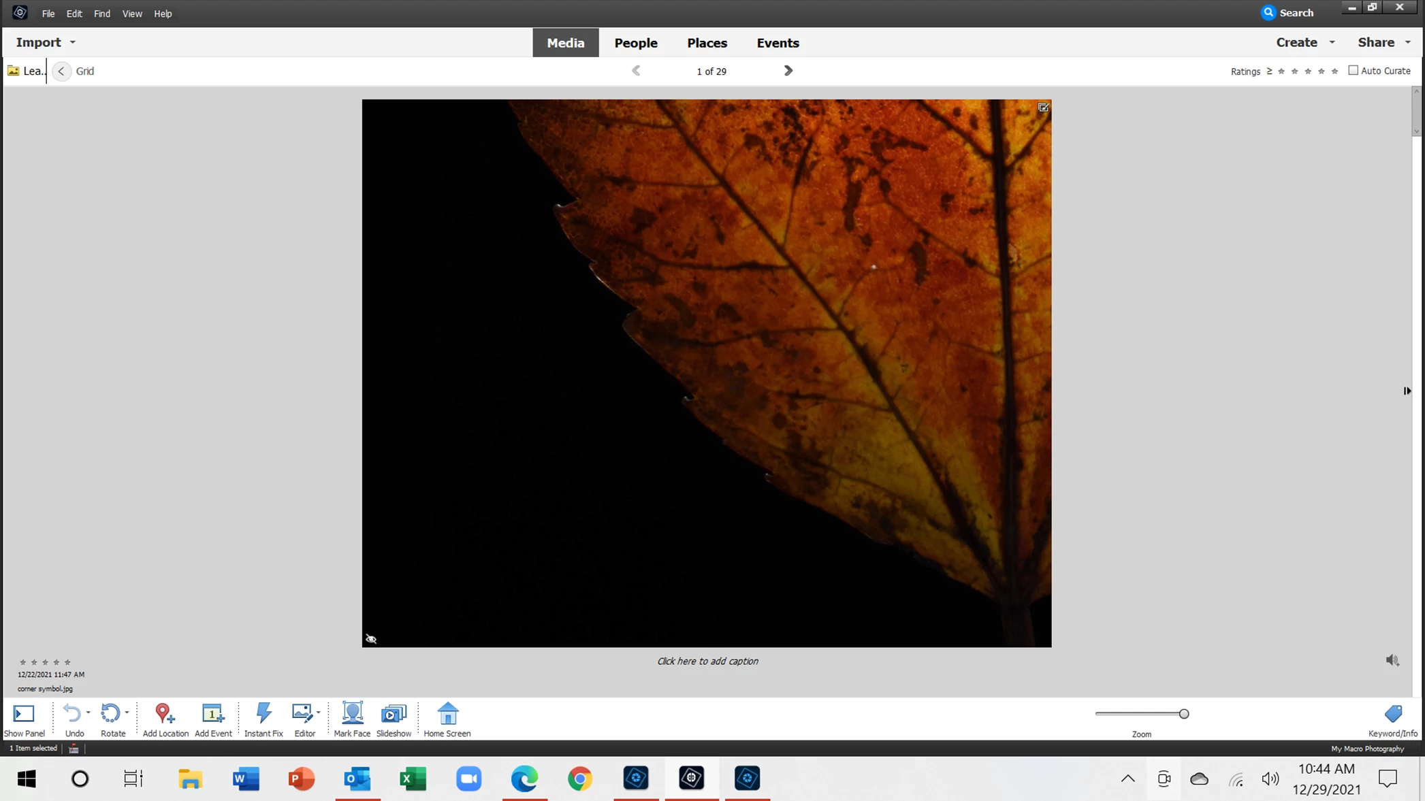This screenshot has height=801, width=1425.
Task: Open the Keyword/Info tag panel
Action: coord(1393,715)
